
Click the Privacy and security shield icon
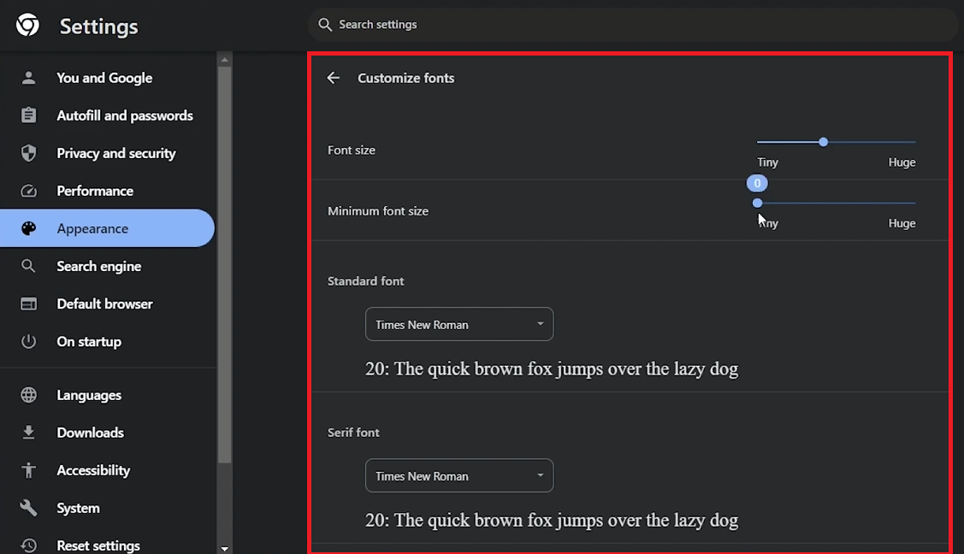pyautogui.click(x=28, y=153)
